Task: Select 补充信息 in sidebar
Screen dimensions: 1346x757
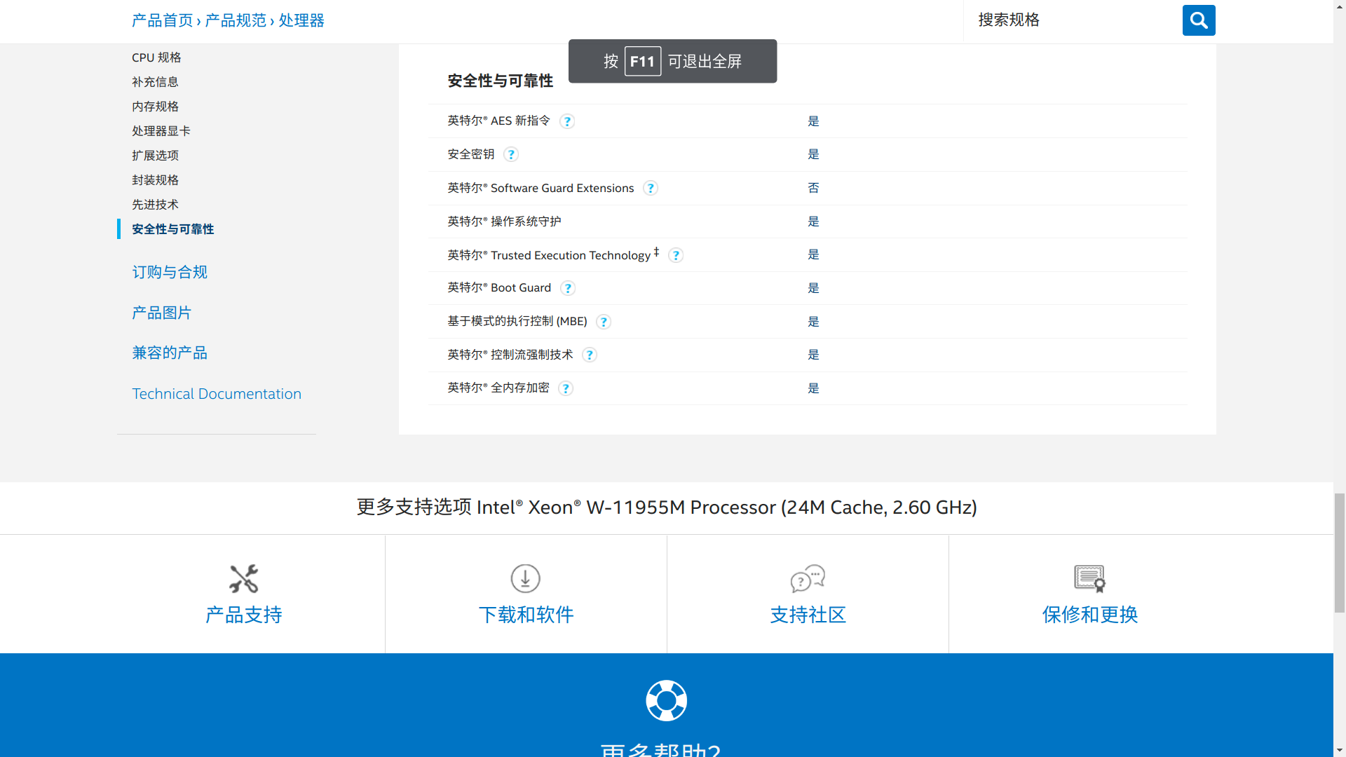Action: [x=155, y=82]
